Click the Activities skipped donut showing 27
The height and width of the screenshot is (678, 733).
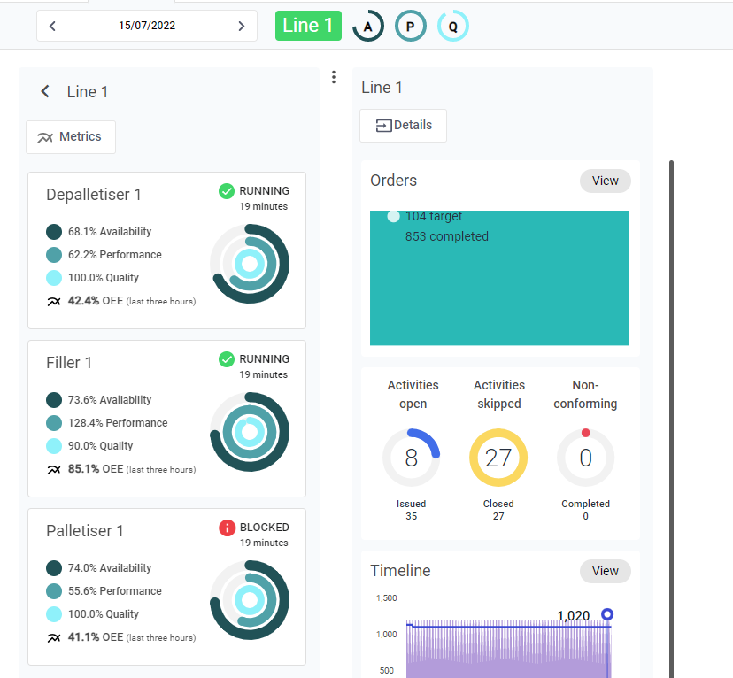pos(498,458)
